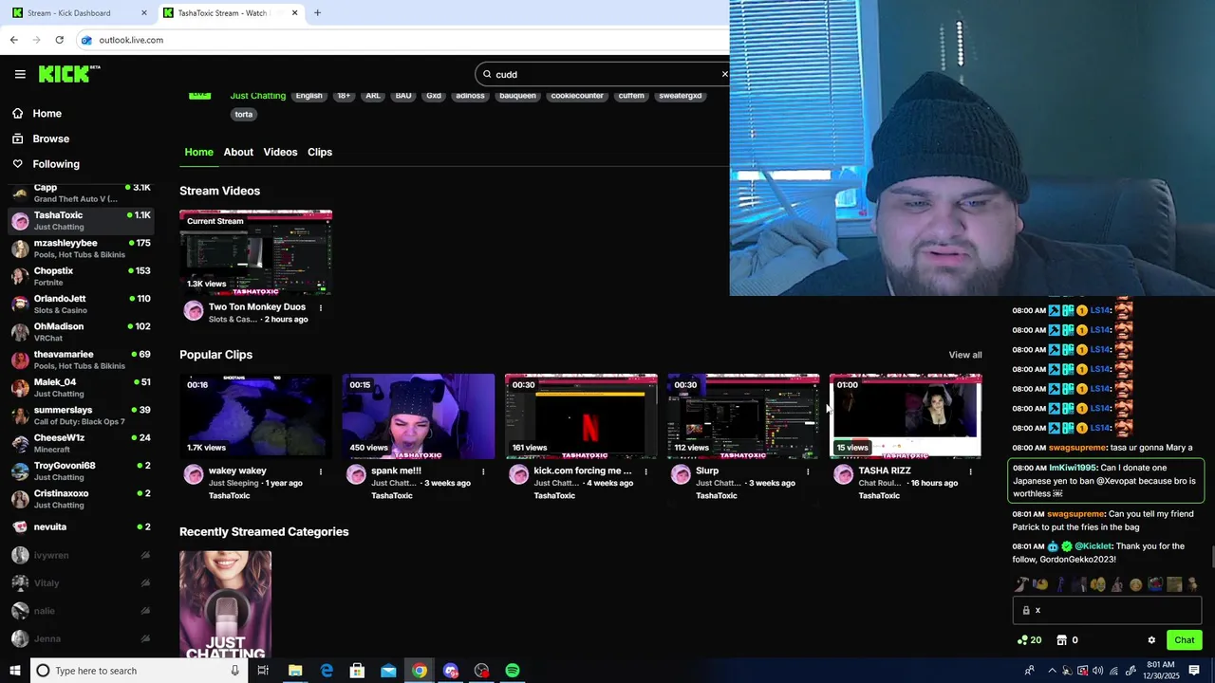This screenshot has width=1215, height=683.
Task: Open options menu for 'TASHA RIZZ' clip
Action: pyautogui.click(x=970, y=471)
